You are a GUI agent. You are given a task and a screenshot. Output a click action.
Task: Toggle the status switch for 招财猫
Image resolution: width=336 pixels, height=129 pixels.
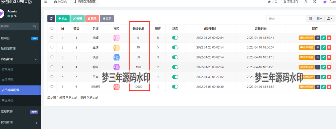175,87
